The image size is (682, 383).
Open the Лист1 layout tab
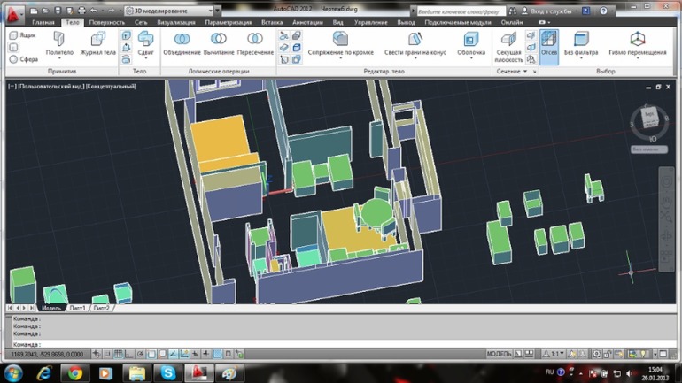point(78,308)
